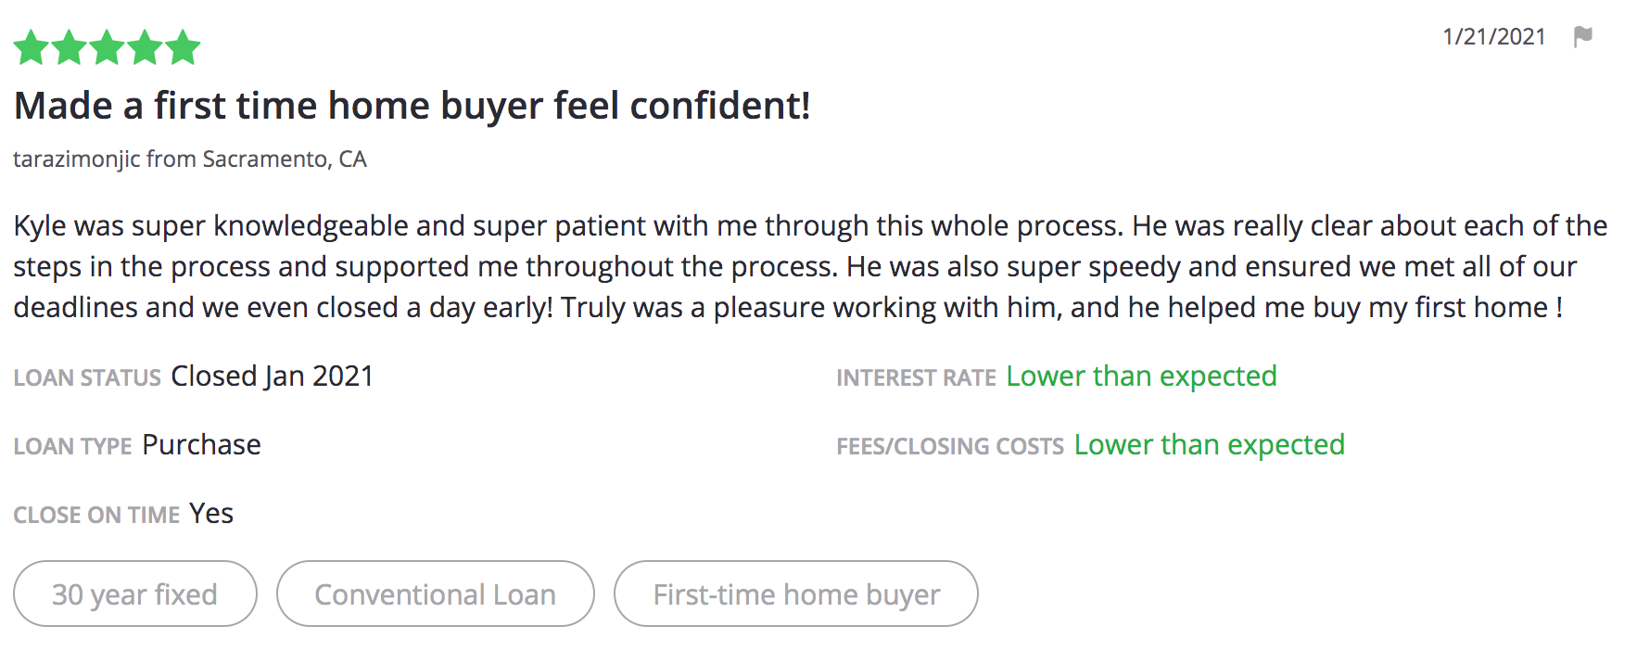Screen dimensions: 1637x651
Task: Click the 'Closed Jan 2021' loan status value
Action: click(272, 376)
